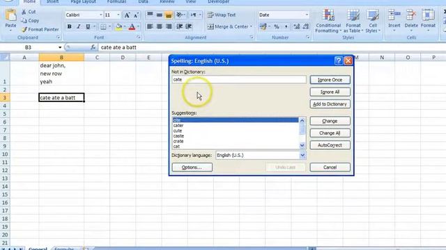Image resolution: width=446 pixels, height=250 pixels.
Task: Click the Copy icon
Action: pyautogui.click(x=24, y=21)
